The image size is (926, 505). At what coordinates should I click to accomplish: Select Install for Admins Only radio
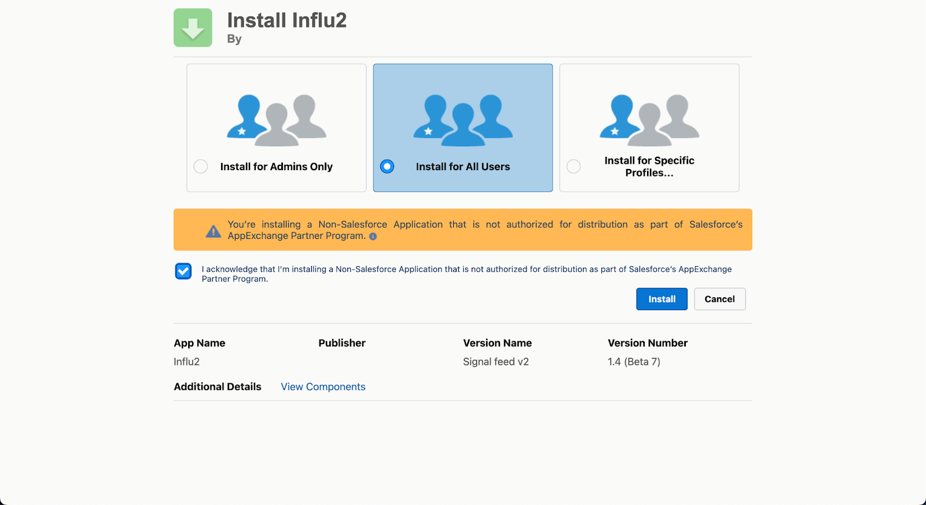[201, 167]
